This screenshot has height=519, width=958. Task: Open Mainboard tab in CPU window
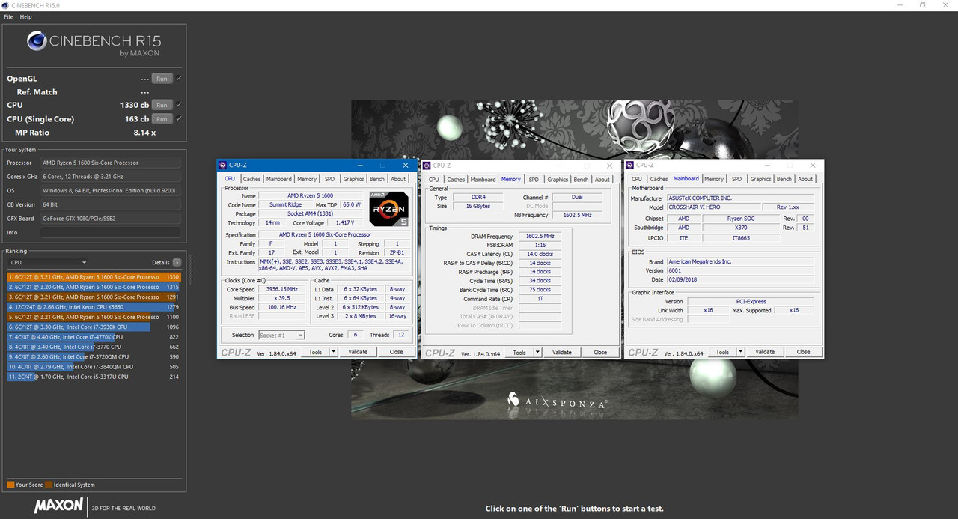point(279,179)
